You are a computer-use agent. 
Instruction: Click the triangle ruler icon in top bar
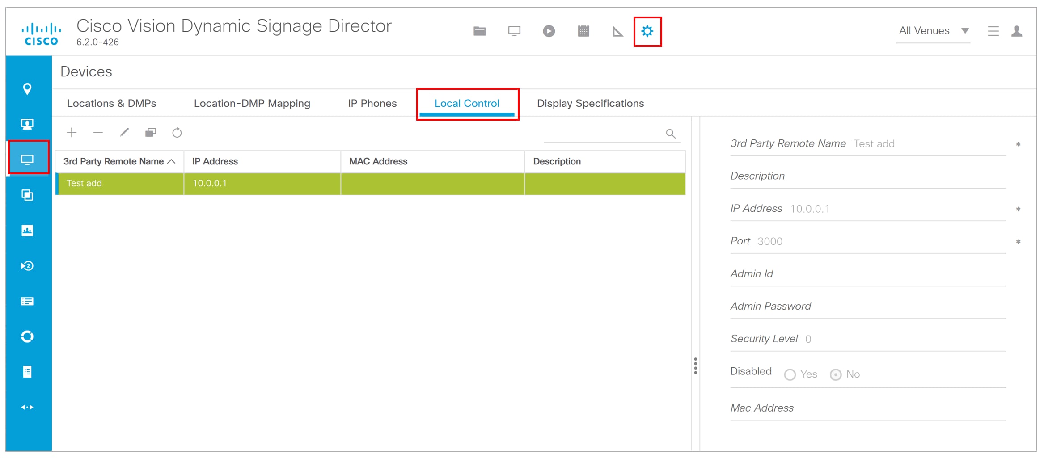618,31
